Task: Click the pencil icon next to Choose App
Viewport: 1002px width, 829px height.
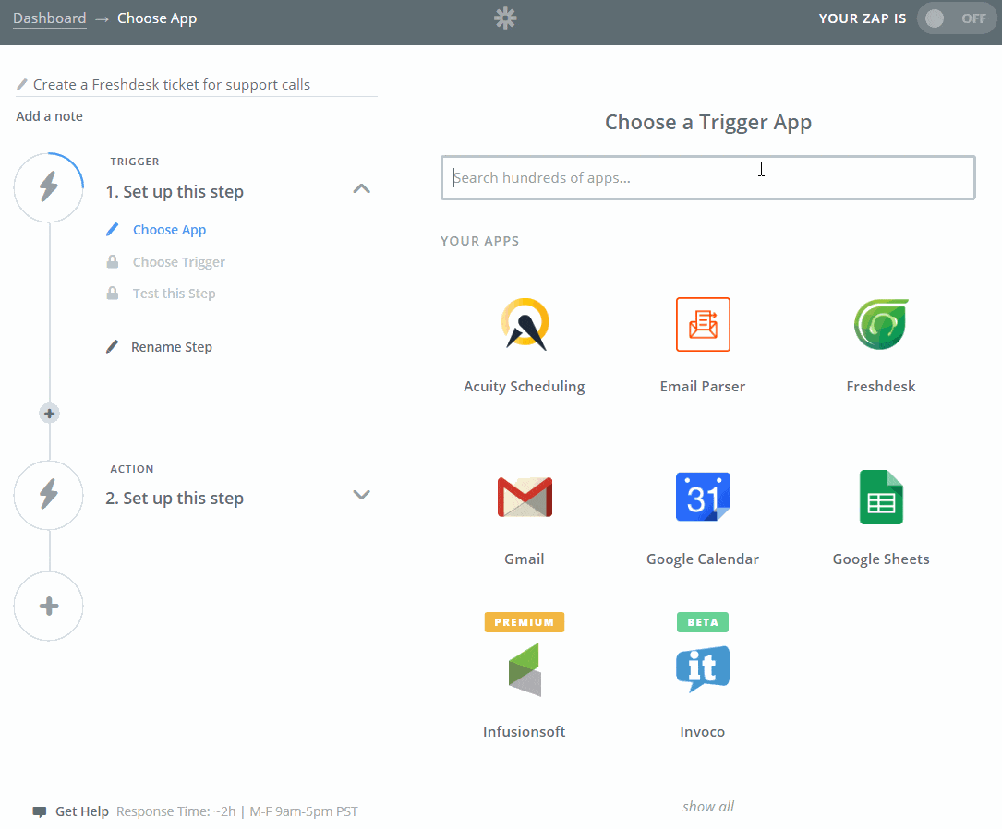Action: [x=113, y=229]
